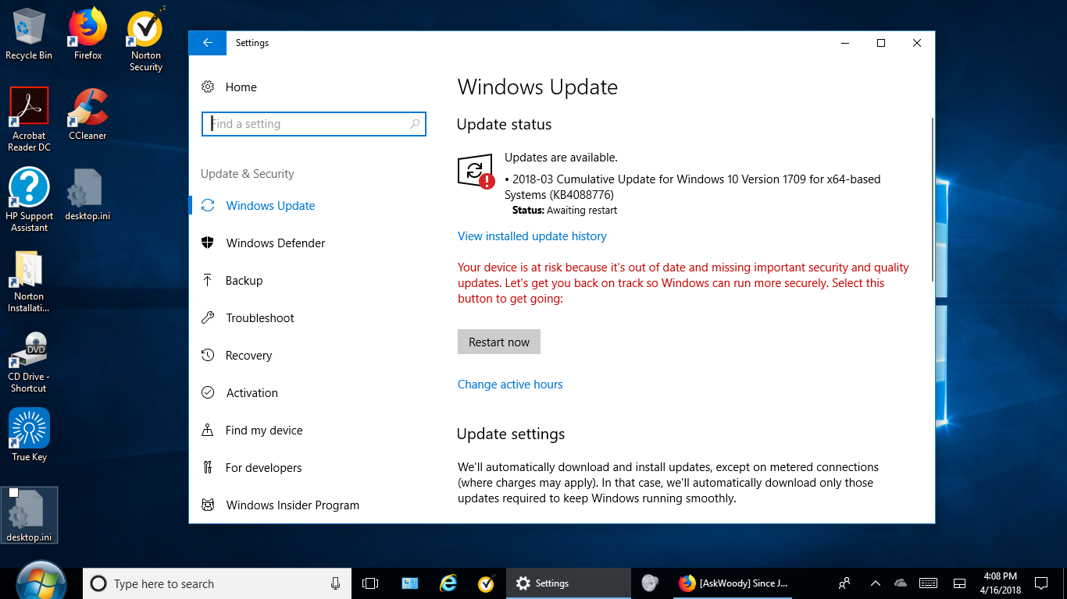The width and height of the screenshot is (1067, 599).
Task: Open Norton Installation folder shortcut
Action: click(x=29, y=282)
